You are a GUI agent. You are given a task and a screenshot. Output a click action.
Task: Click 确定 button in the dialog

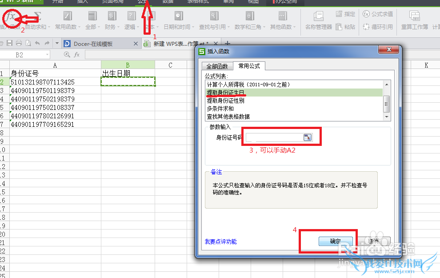pos(336,241)
